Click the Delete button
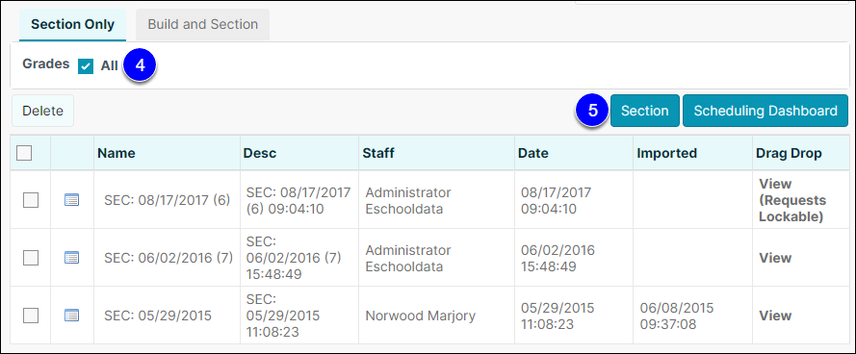Viewport: 856px width, 354px height. pyautogui.click(x=42, y=111)
